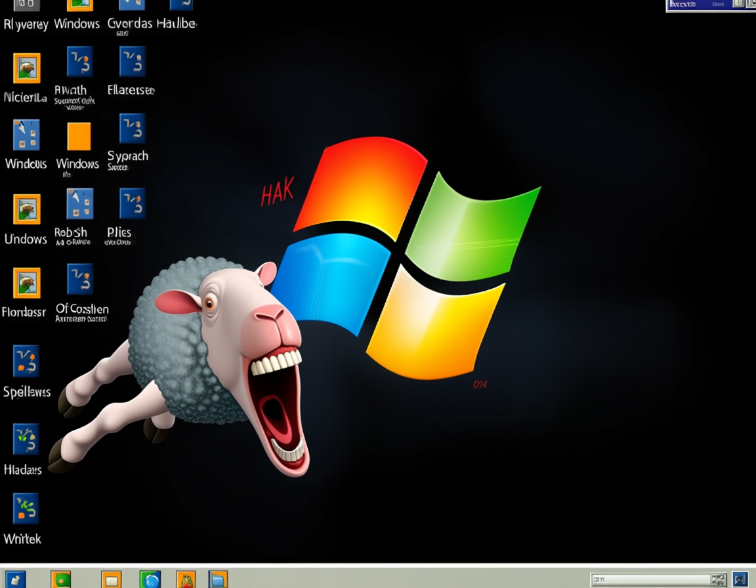Open the Robsh desktop icon
Image resolution: width=756 pixels, height=588 pixels.
[79, 203]
